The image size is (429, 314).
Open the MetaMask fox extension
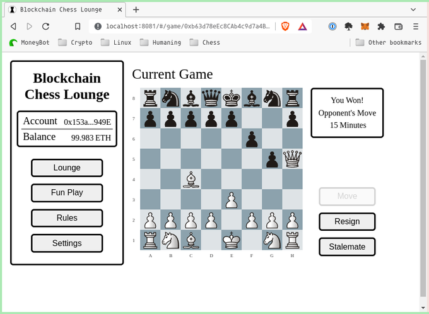pyautogui.click(x=365, y=26)
